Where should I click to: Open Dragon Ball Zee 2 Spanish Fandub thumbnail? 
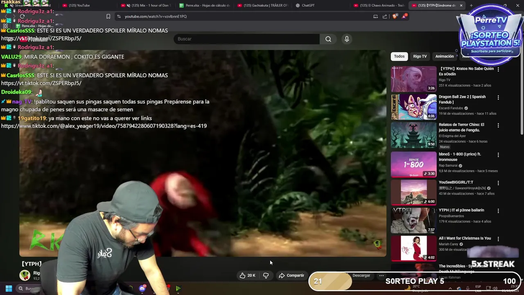[x=413, y=107]
